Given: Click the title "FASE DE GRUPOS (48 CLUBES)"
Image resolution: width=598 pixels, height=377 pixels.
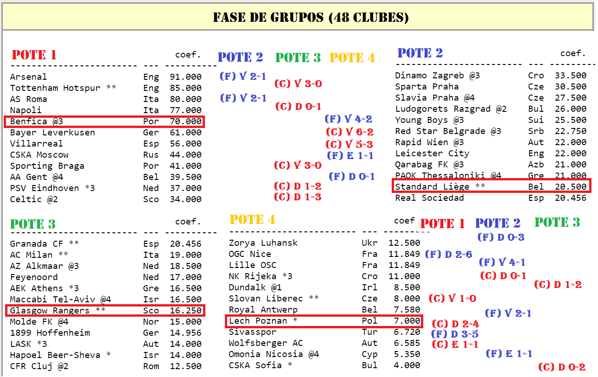Looking at the screenshot, I should [x=311, y=18].
